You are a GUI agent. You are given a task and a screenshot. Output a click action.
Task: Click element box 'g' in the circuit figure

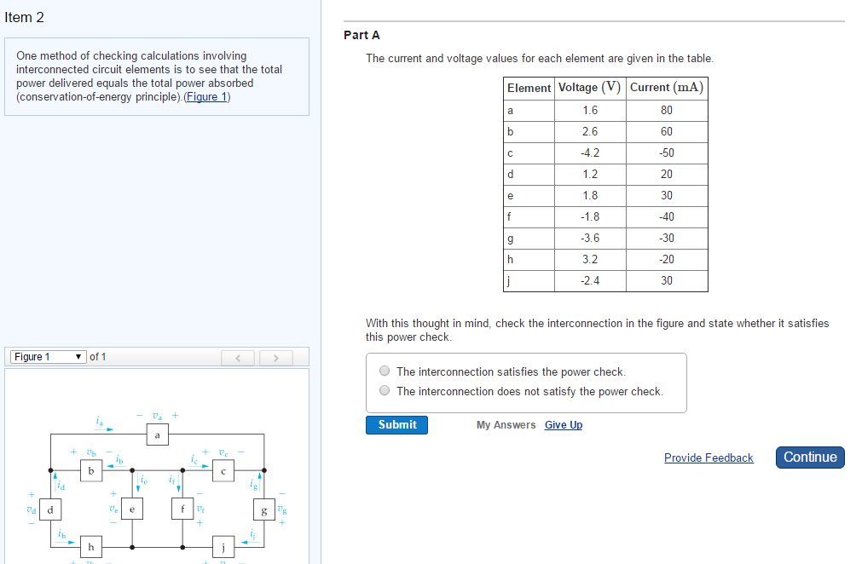(x=263, y=511)
